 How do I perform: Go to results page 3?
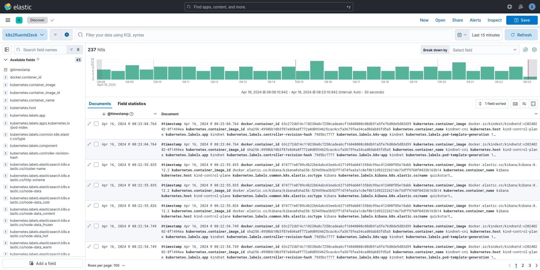(530, 266)
